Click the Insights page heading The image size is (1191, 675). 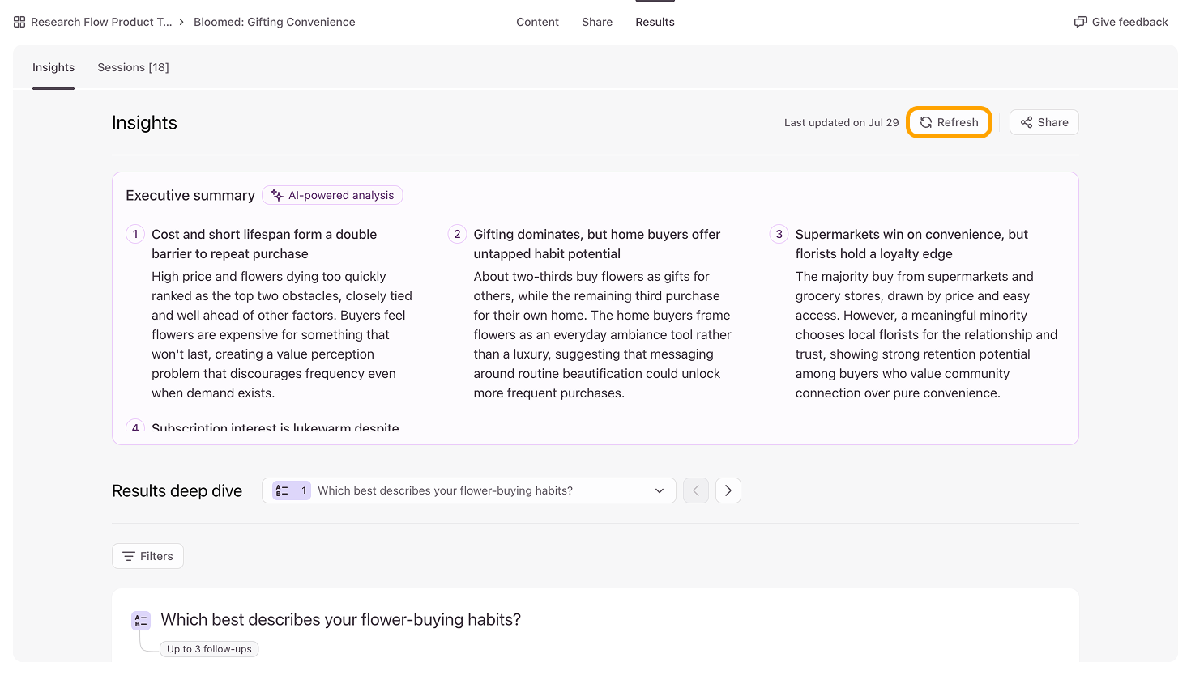coord(144,122)
